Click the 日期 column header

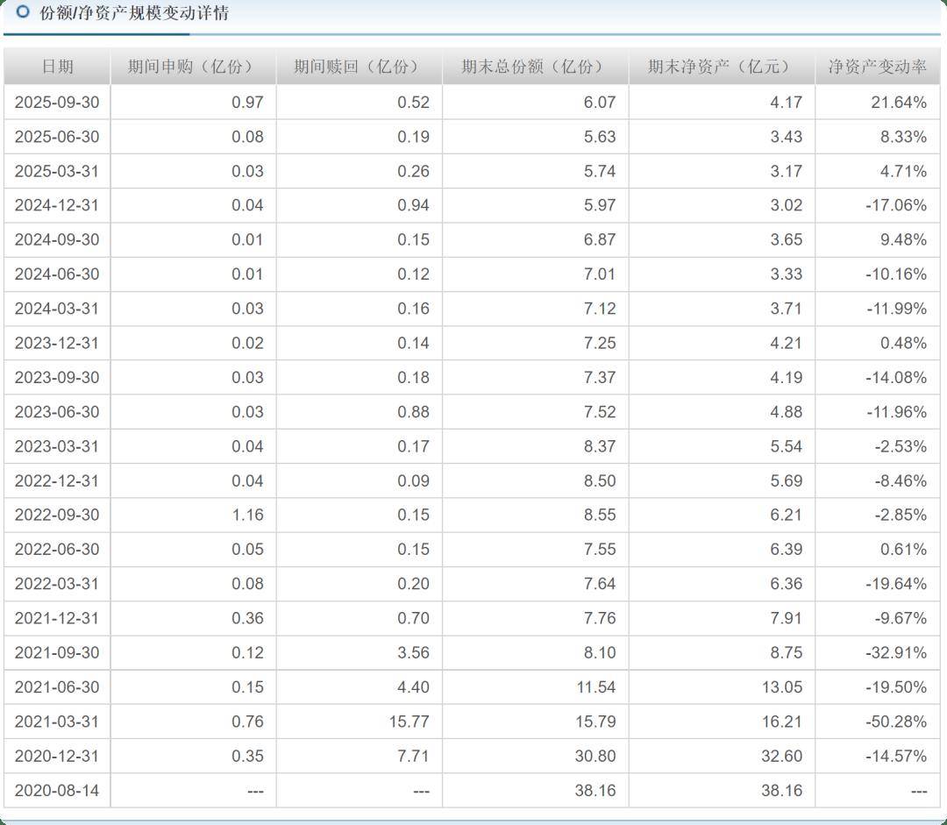click(57, 68)
